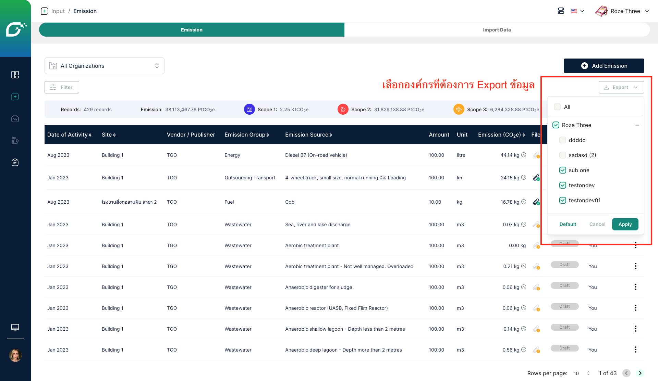The image size is (658, 381).
Task: Click the green Input plus sidebar icon
Action: [15, 97]
